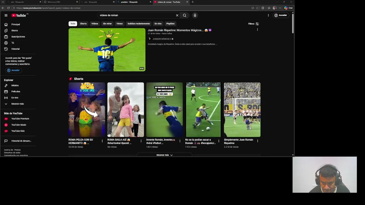Open options for Invente Román short
Viewport: 365px width, 205px height.
[x=180, y=141]
